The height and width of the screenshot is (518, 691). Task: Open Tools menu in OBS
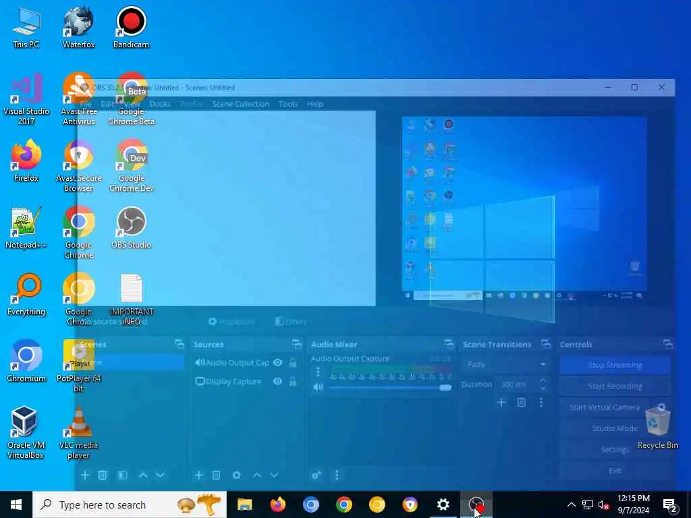(x=287, y=104)
